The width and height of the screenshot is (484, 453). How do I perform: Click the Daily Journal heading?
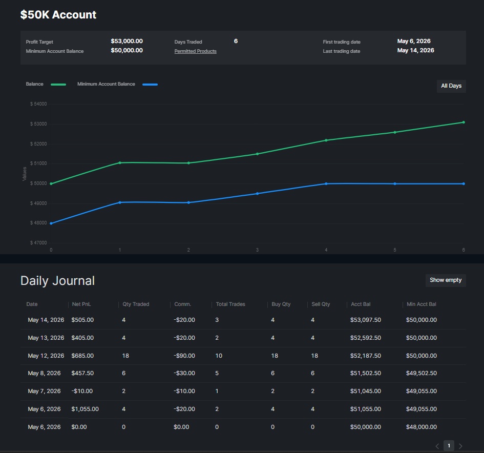click(57, 281)
